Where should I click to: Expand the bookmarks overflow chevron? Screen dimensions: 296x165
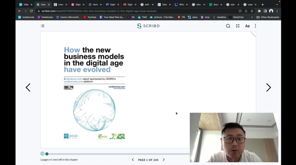[252, 17]
